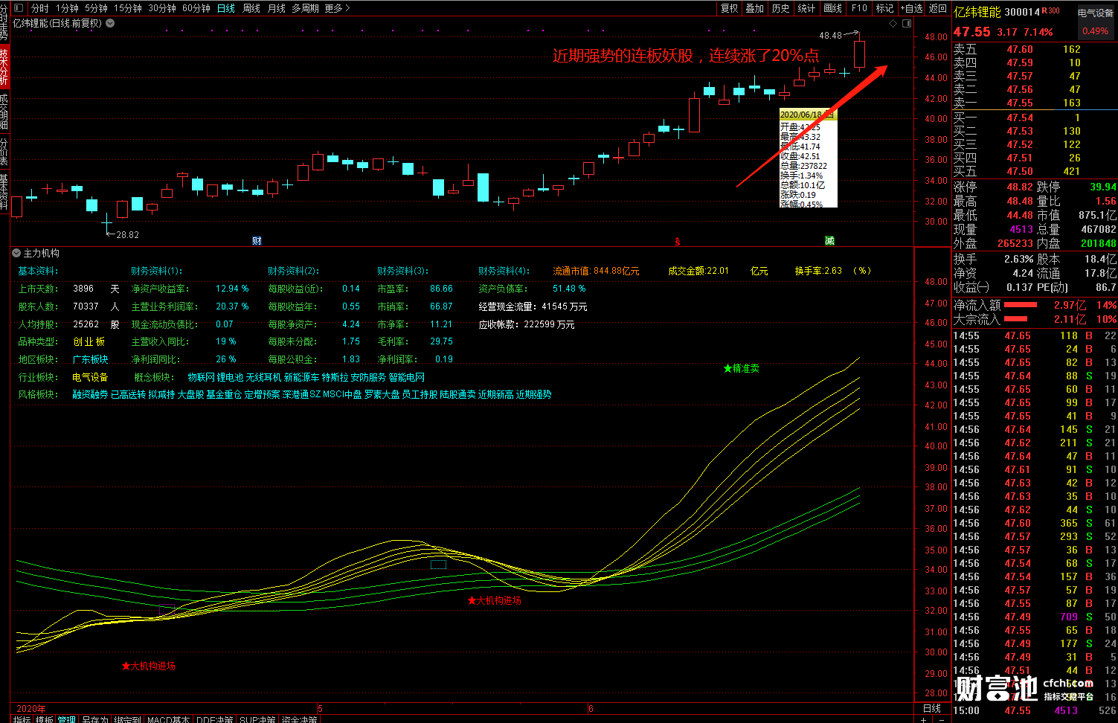
Task: Click the 返回 button in top toolbar
Action: tap(938, 8)
